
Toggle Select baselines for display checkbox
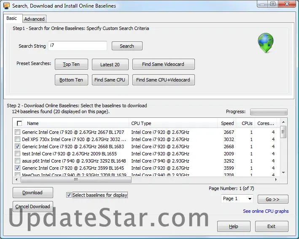click(69, 195)
